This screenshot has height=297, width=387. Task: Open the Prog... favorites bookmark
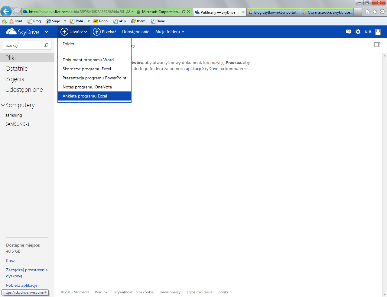point(35,21)
